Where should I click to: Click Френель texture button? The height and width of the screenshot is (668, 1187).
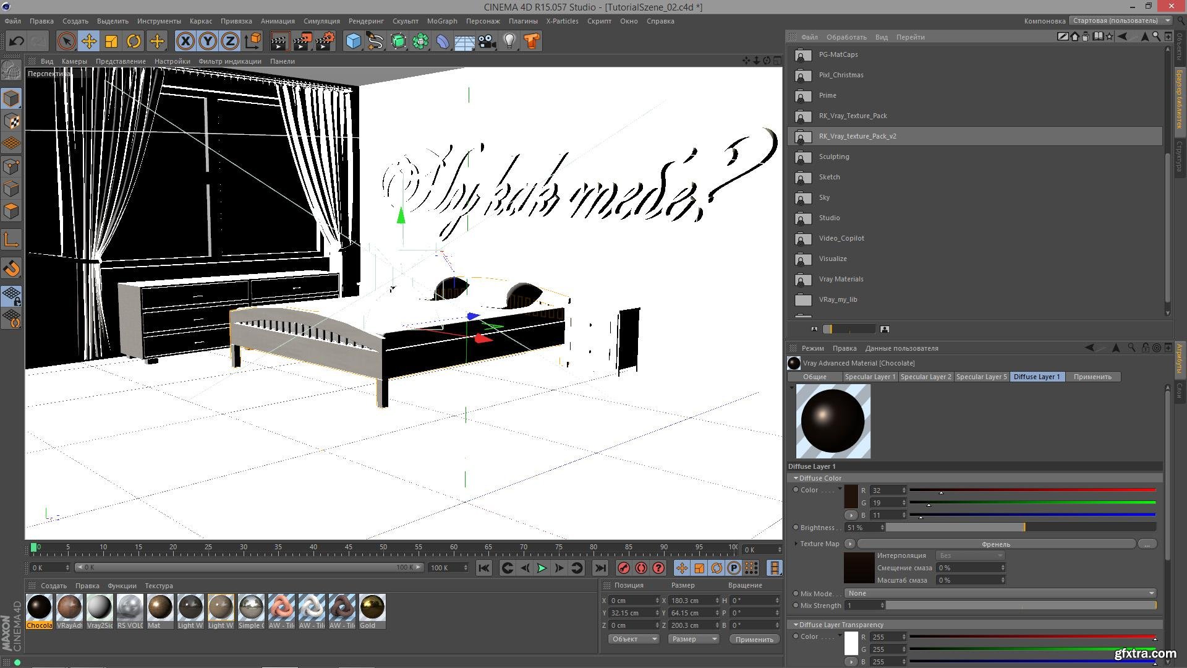(x=996, y=544)
